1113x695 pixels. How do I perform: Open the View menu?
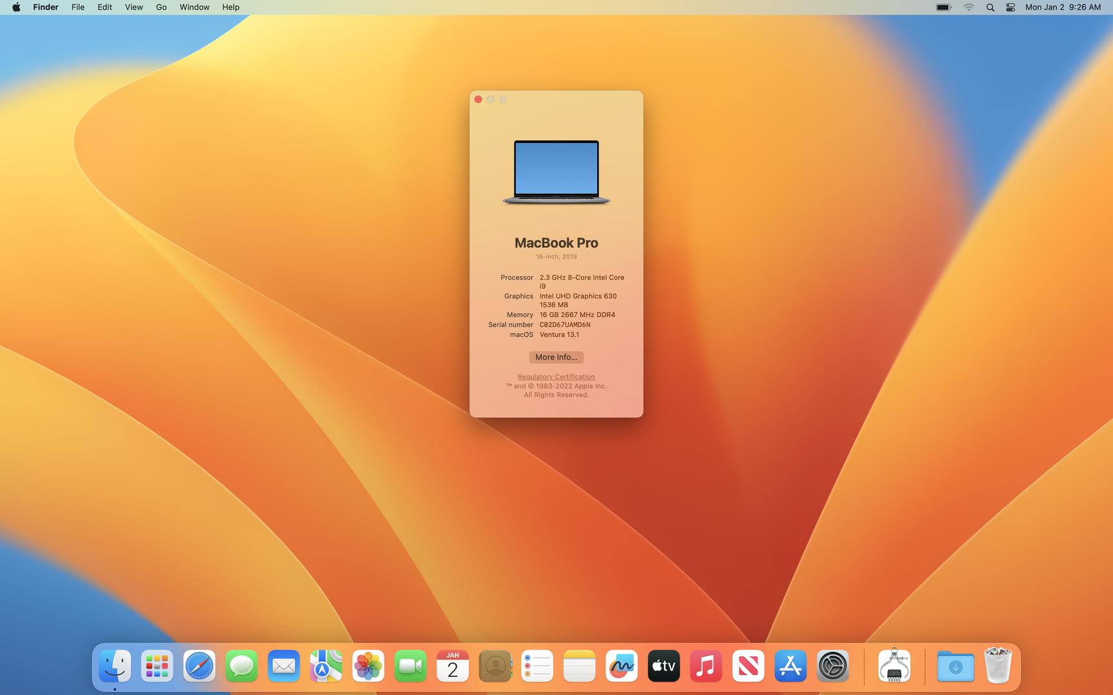134,7
